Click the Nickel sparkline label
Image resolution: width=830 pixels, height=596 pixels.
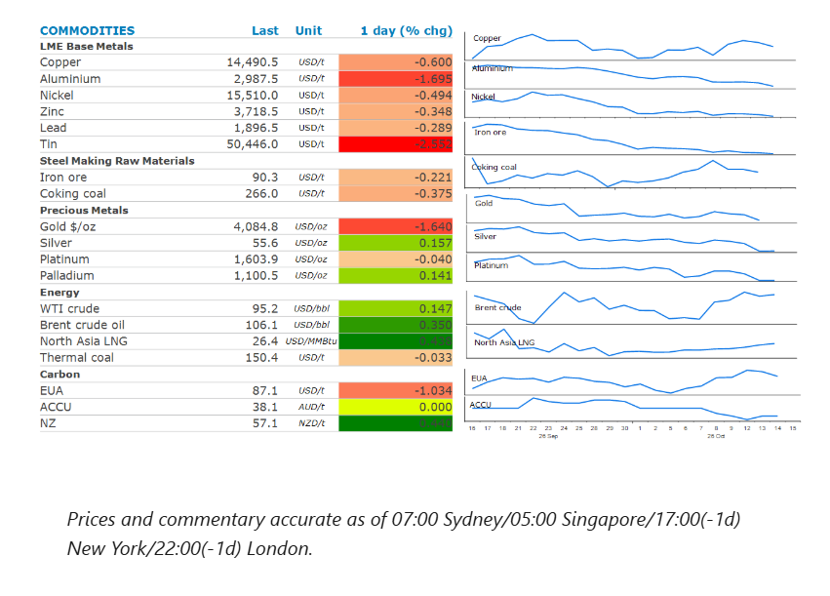pos(484,97)
